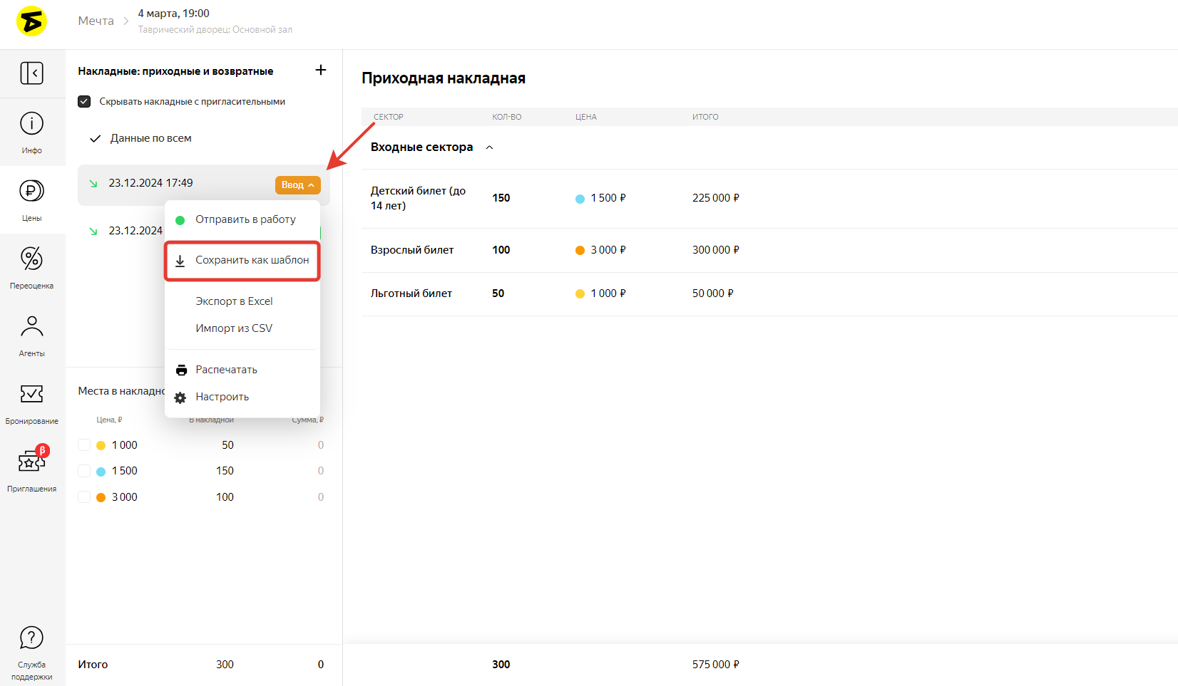Click the blue 1 500 ₽ color dot
1178x686 pixels.
[580, 199]
